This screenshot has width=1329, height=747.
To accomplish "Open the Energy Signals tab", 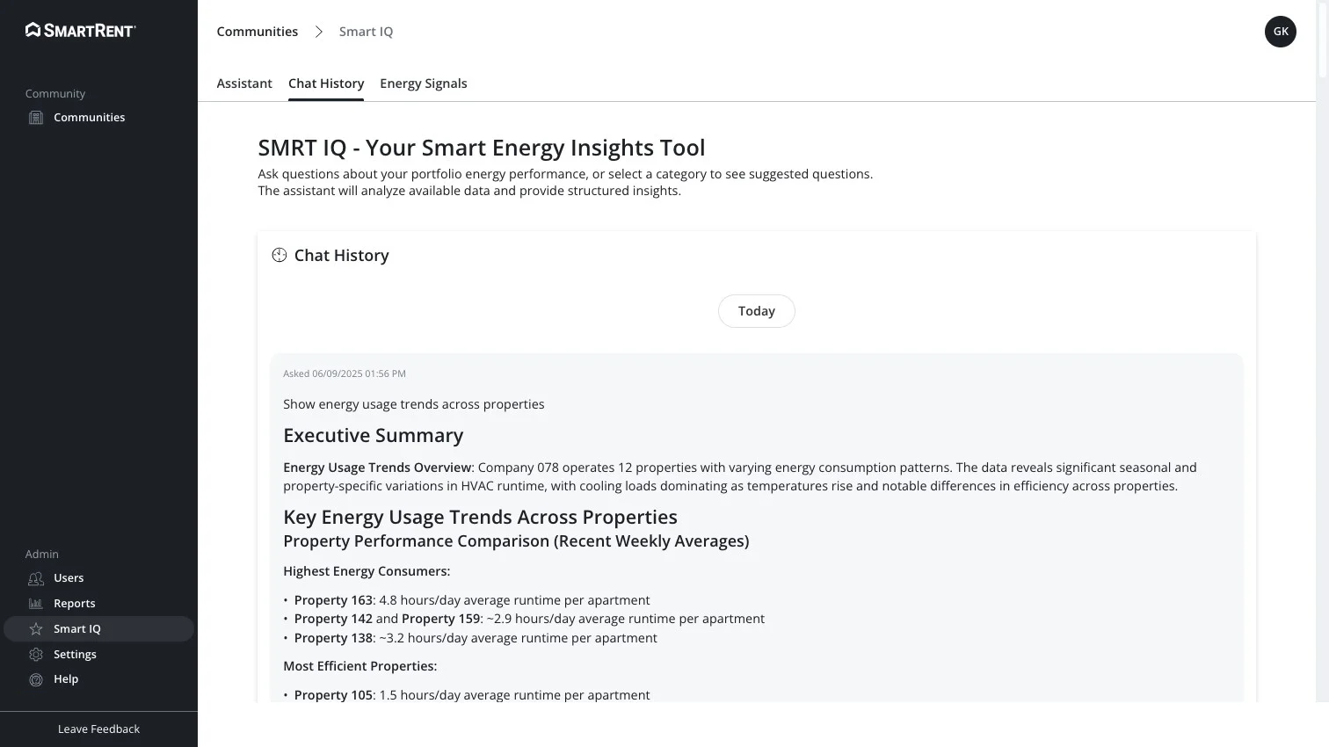I will (424, 83).
